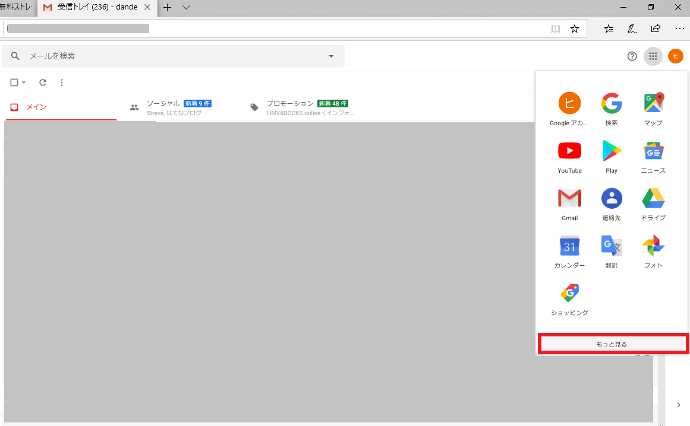The width and height of the screenshot is (690, 426).
Task: Expand side panel chevron at bottom right
Action: 679,405
